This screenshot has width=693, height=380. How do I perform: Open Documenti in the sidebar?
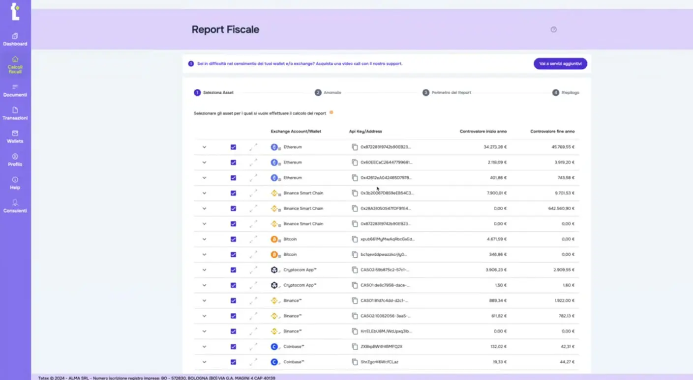click(x=15, y=90)
